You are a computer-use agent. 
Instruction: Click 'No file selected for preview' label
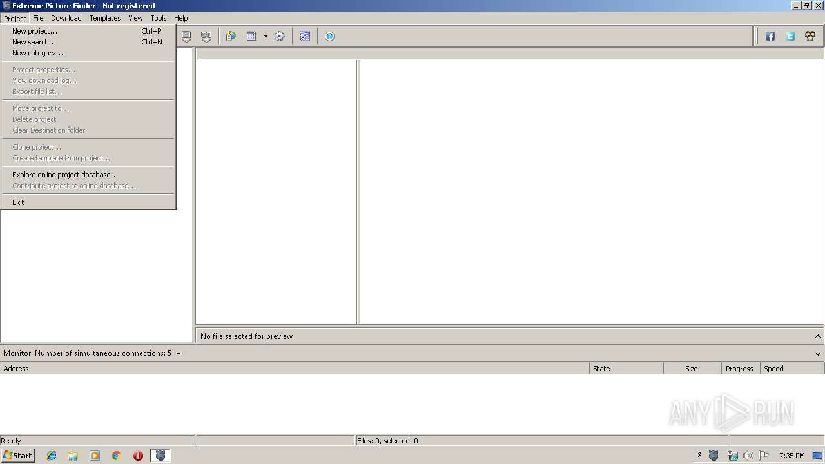coord(246,336)
